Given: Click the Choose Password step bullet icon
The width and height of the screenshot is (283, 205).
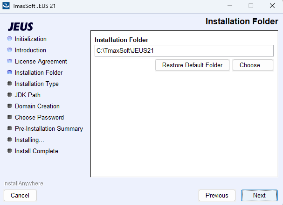Looking at the screenshot, I should click(10, 117).
